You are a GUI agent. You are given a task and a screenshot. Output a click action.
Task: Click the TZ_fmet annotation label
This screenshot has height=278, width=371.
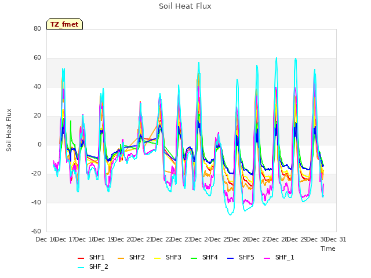tap(64, 24)
